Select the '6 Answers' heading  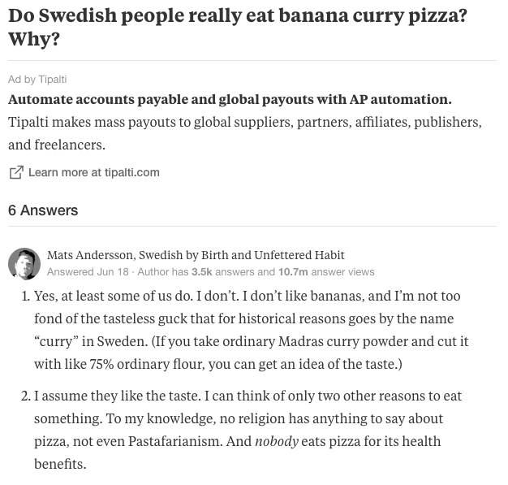tap(43, 210)
